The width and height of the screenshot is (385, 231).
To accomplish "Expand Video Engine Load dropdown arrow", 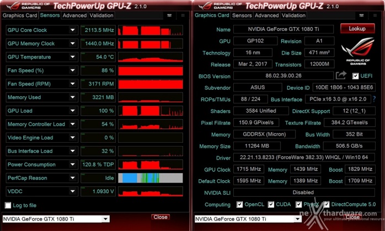I will click(x=73, y=137).
